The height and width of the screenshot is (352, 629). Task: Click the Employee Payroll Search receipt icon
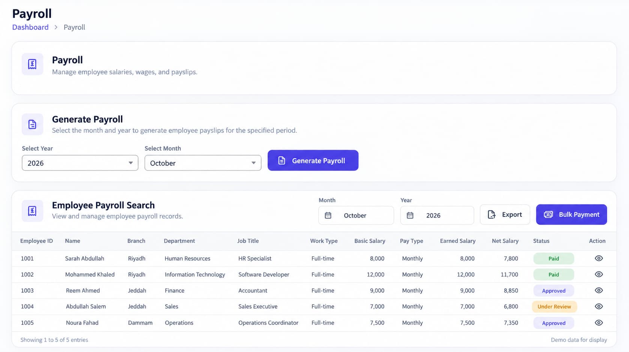point(32,211)
